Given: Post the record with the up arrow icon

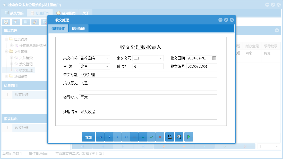Looking at the screenshot, I should coord(143,137).
